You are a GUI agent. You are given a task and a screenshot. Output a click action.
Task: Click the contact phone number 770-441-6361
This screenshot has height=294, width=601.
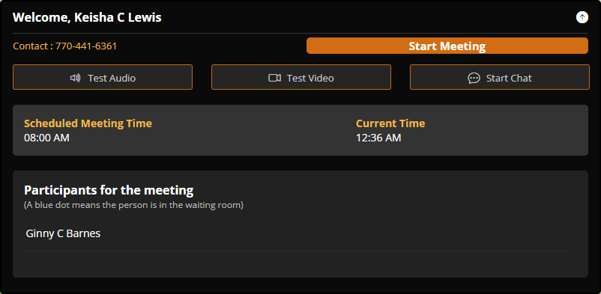pos(86,46)
